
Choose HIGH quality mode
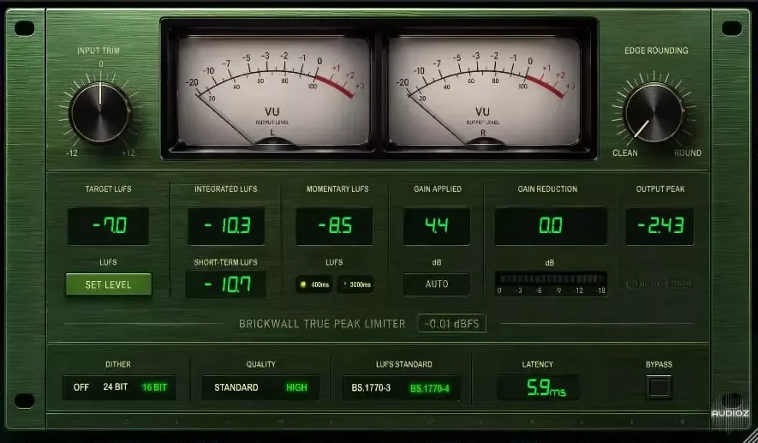(x=297, y=387)
